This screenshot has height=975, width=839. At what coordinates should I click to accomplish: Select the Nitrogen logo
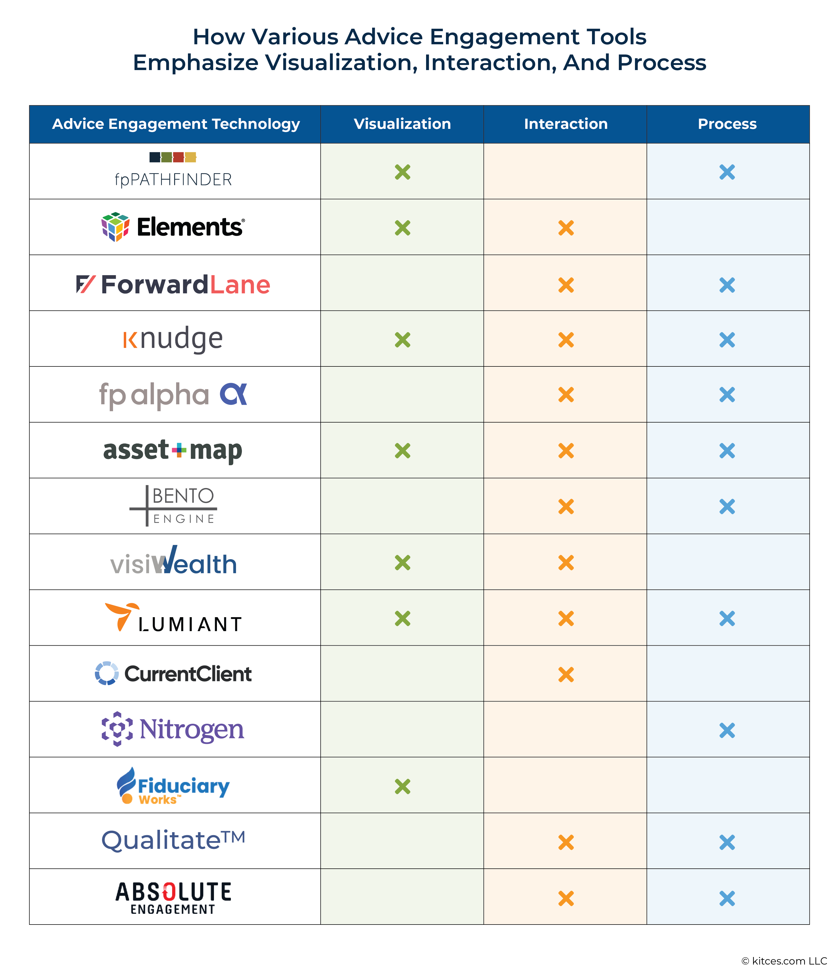[x=173, y=729]
